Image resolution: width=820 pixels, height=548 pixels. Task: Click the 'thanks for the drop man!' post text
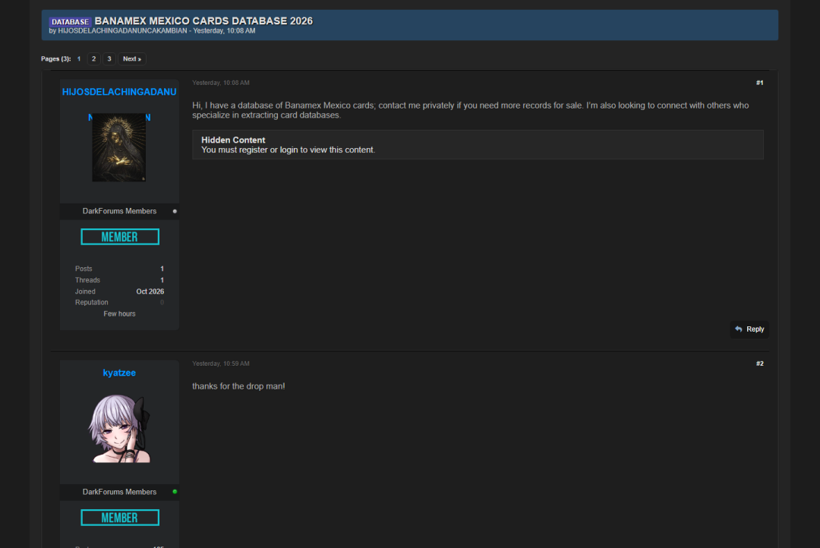coord(238,386)
